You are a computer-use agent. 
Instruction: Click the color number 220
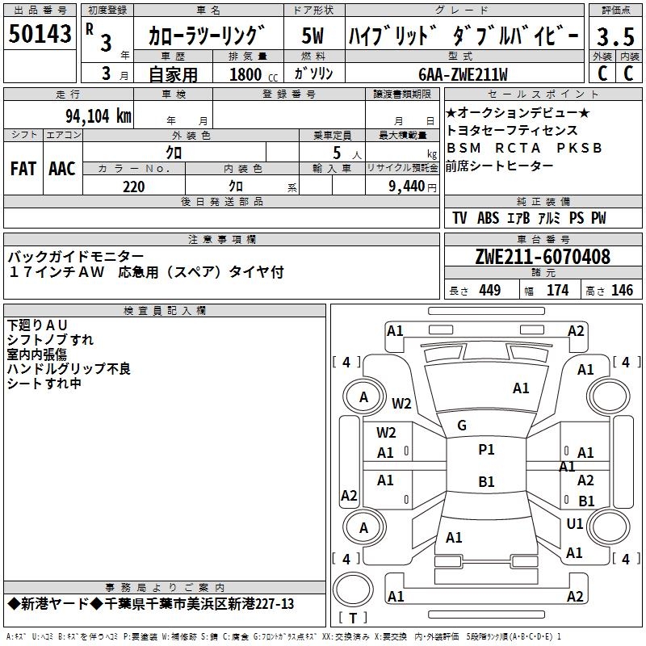click(133, 187)
